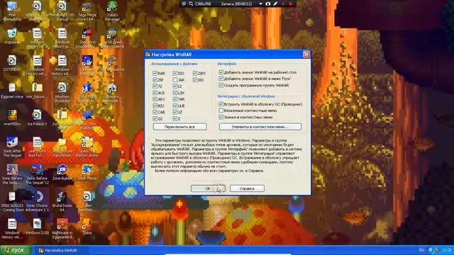Viewport: 454px width, 255px height.
Task: Uncheck Добавить значок WinRAR на рабочий стол
Action: point(221,72)
